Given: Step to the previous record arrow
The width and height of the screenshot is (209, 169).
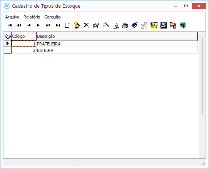Looking at the screenshot, I should pyautogui.click(x=29, y=25).
